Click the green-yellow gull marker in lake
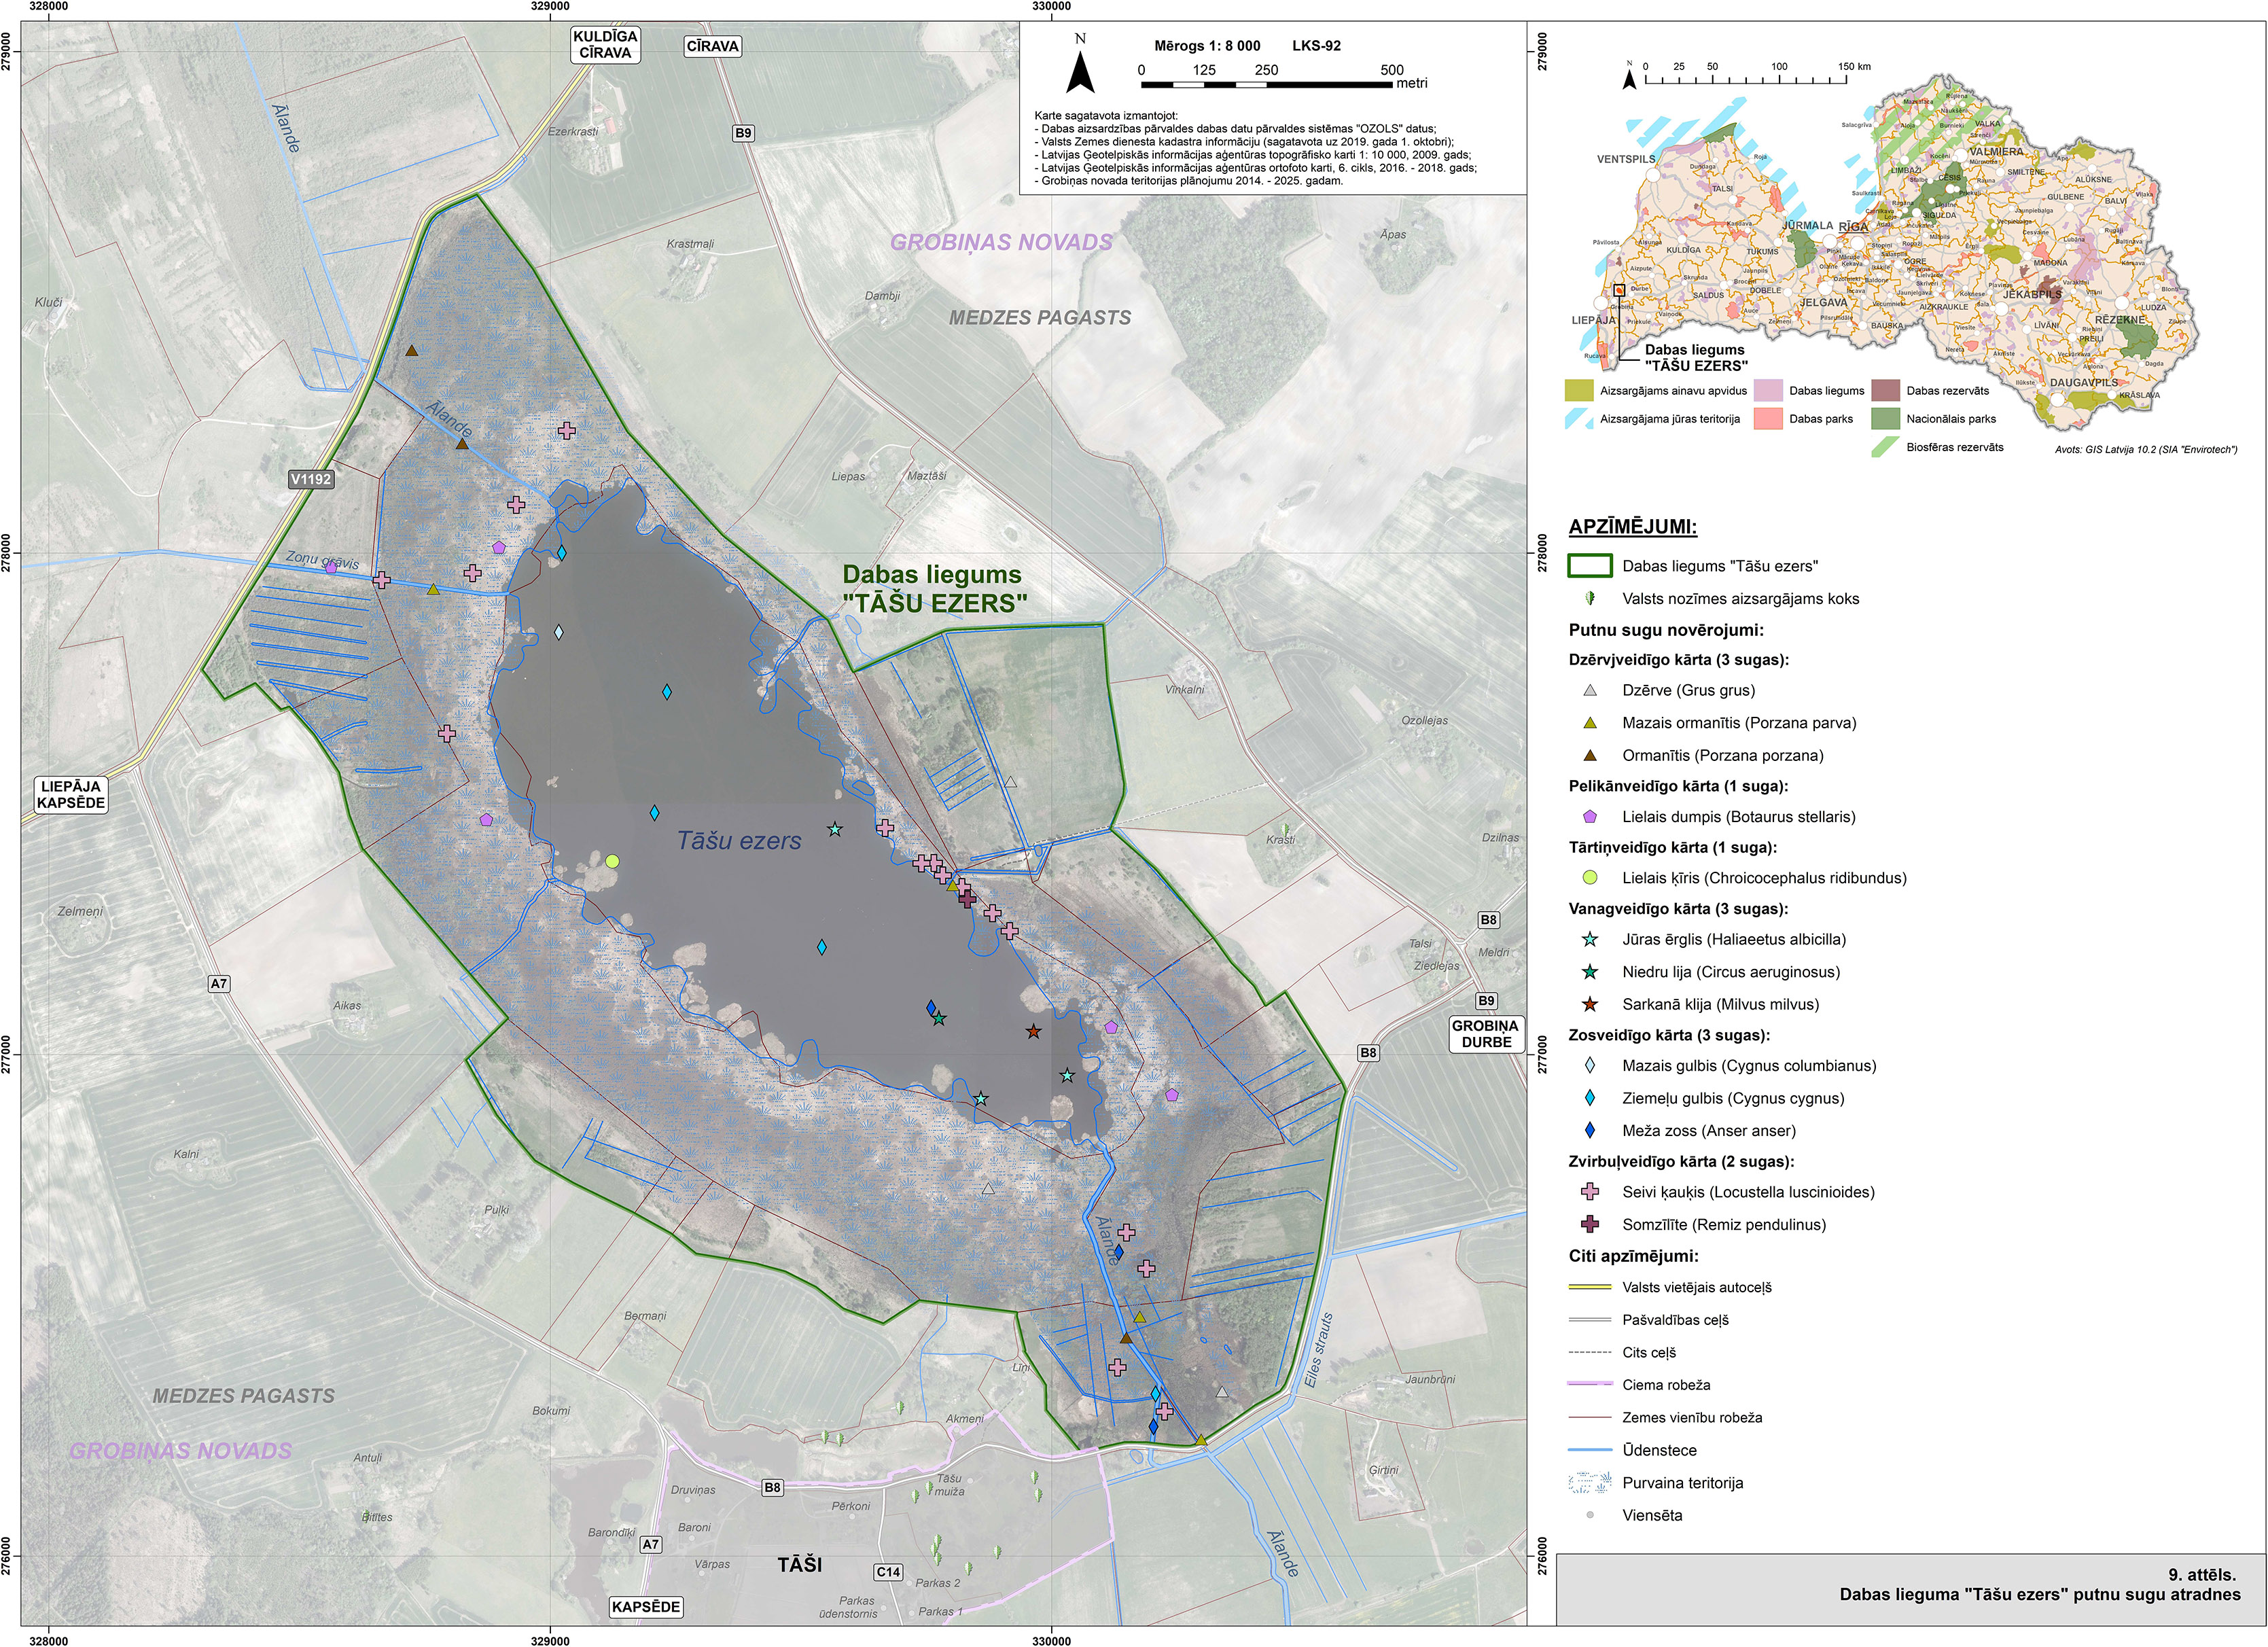Image resolution: width=2268 pixels, height=1647 pixels. pos(613,861)
